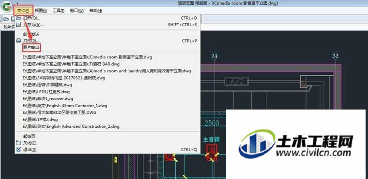The width and height of the screenshot is (368, 179).
Task: Open the 帮助 (Help) menu
Action: (95, 11)
